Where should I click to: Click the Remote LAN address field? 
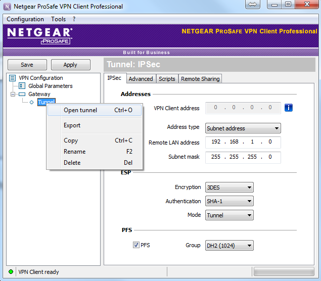point(243,142)
